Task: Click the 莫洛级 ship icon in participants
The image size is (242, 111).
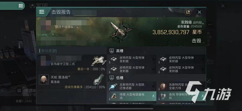Action: click(99, 79)
